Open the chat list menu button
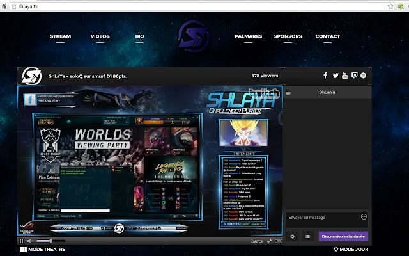The width and height of the screenshot is (409, 256). coord(307,236)
